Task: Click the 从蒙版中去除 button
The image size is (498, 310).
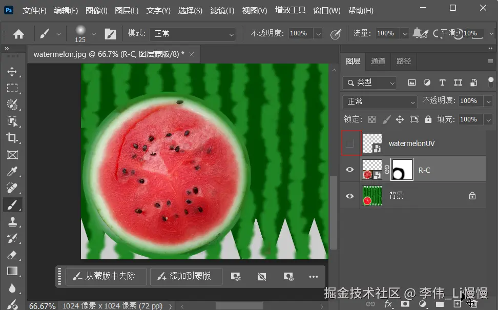Action: coord(106,276)
